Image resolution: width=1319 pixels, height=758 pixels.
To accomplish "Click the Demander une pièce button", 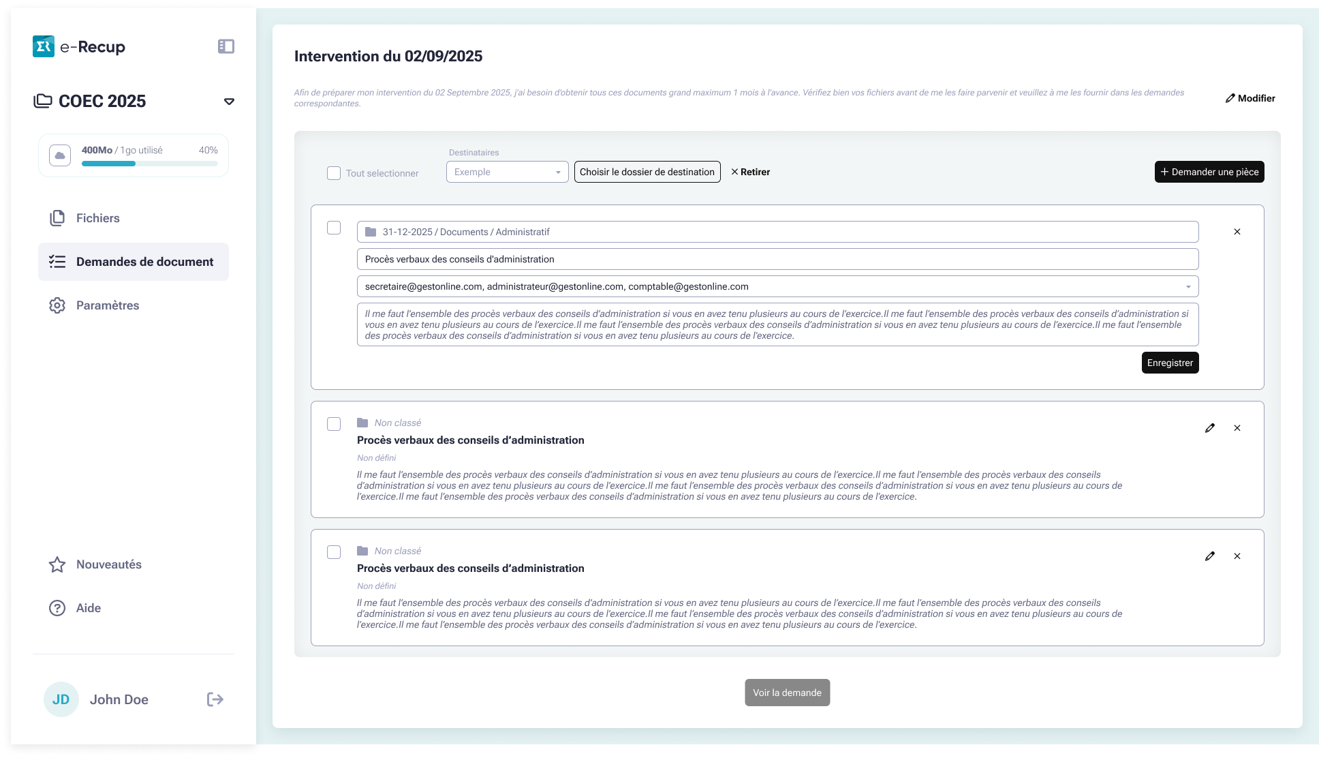I will pos(1209,172).
